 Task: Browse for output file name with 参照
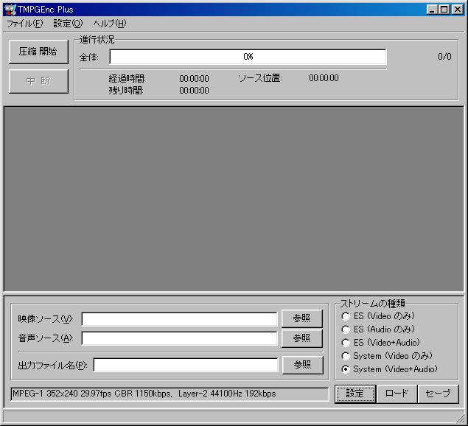click(x=302, y=365)
